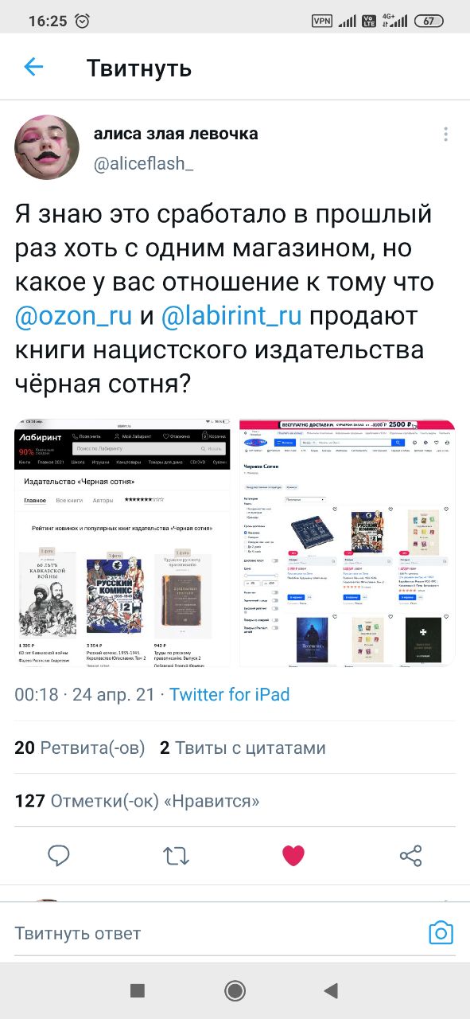The height and width of the screenshot is (1019, 470).
Task: Open the tweet's three-dot options menu
Action: [445, 134]
